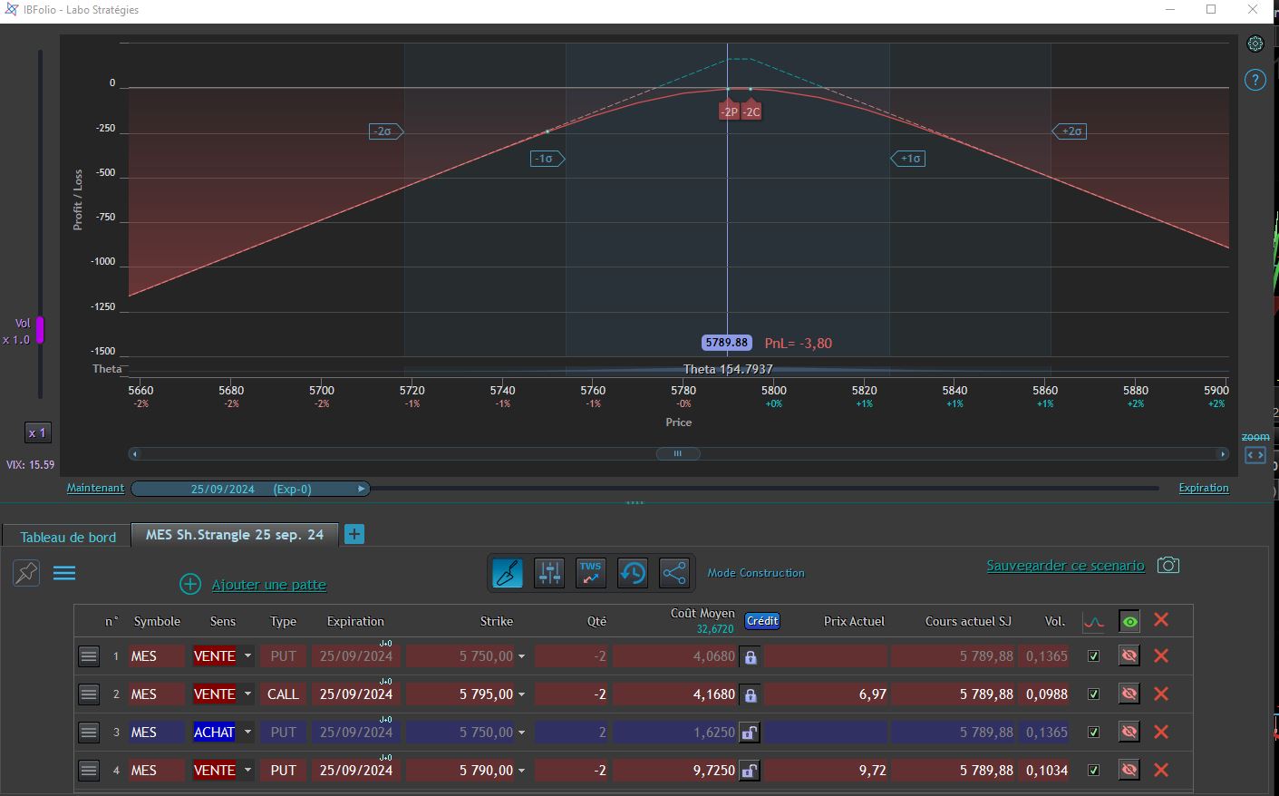Toggle lock on leg 4 cost 9,7250

[x=750, y=771]
